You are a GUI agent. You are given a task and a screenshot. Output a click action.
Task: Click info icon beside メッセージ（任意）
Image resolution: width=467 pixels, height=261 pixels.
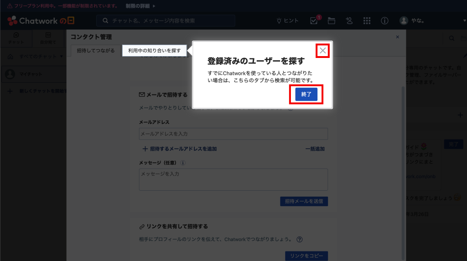coord(183,163)
